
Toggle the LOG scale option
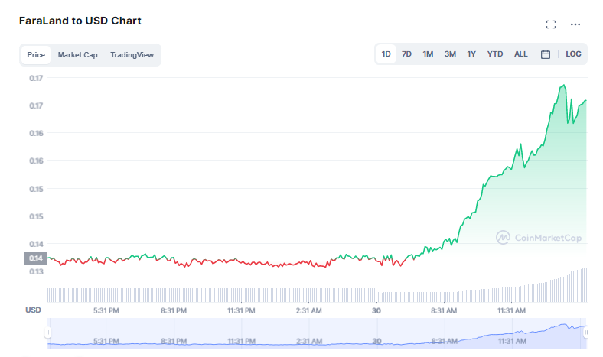pos(573,54)
